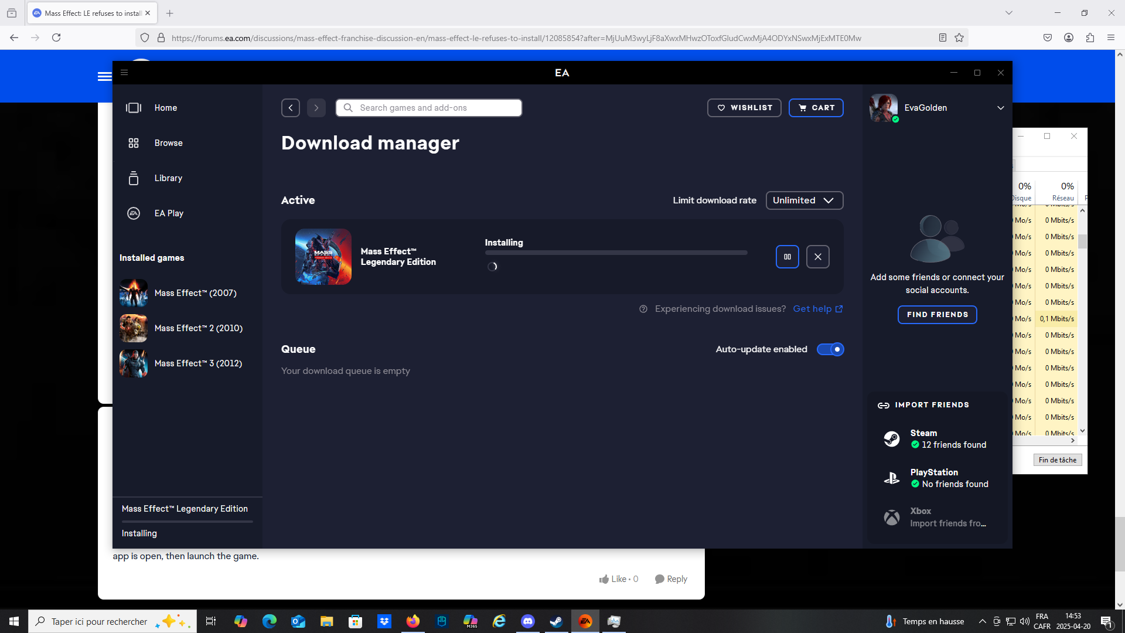1125x633 pixels.
Task: Click the EA Play logo icon
Action: (134, 213)
